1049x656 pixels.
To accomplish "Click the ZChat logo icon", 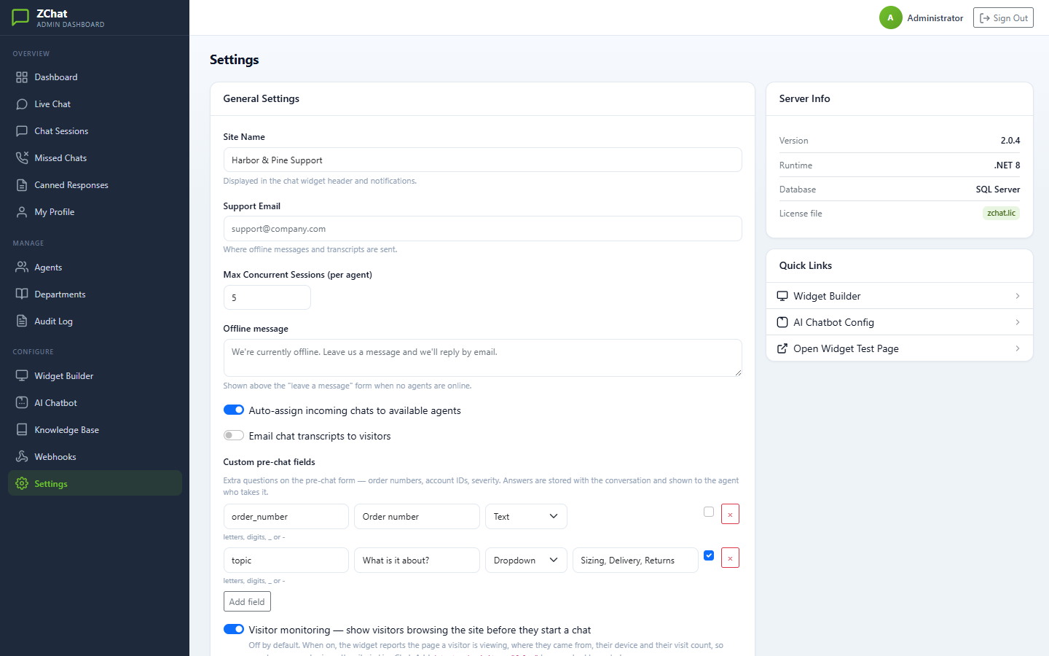I will (x=20, y=17).
